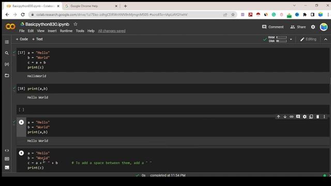Star the Basicpython830.ipynb notebook
Image resolution: width=331 pixels, height=186 pixels.
tap(76, 24)
